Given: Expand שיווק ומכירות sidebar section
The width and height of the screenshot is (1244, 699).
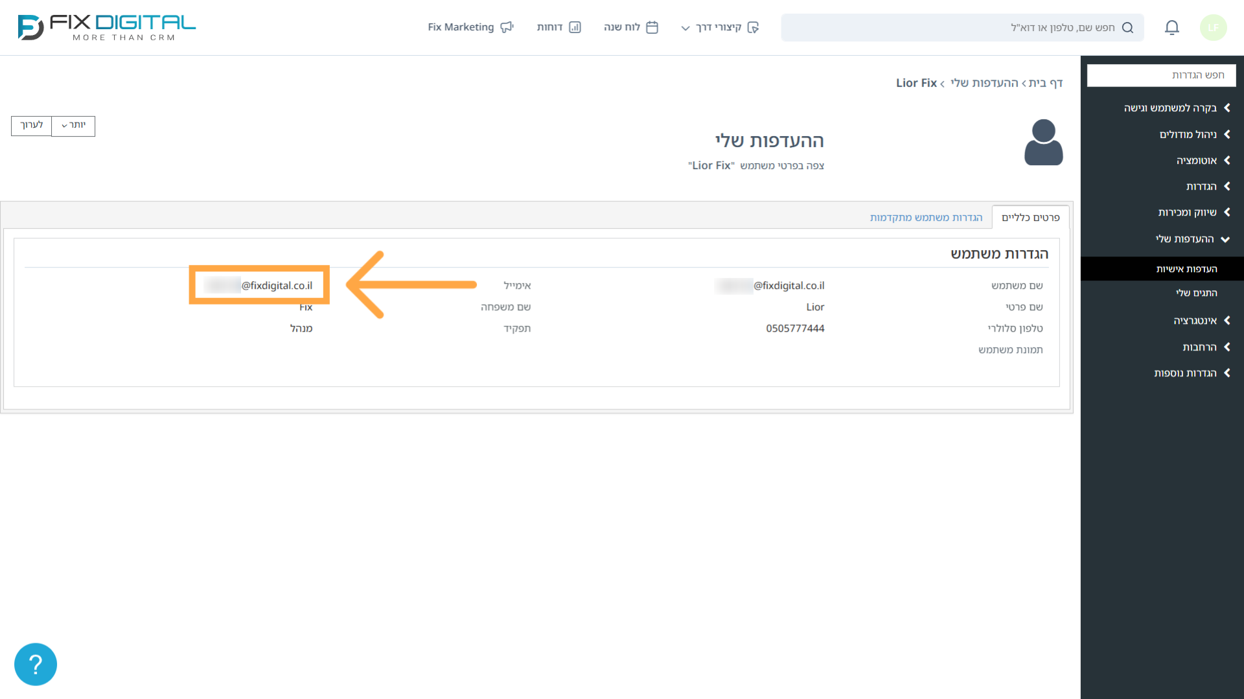Looking at the screenshot, I should point(1193,212).
